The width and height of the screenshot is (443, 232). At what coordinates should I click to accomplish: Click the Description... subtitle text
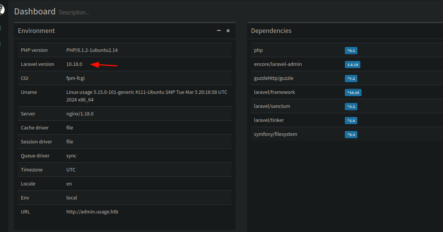[x=74, y=12]
